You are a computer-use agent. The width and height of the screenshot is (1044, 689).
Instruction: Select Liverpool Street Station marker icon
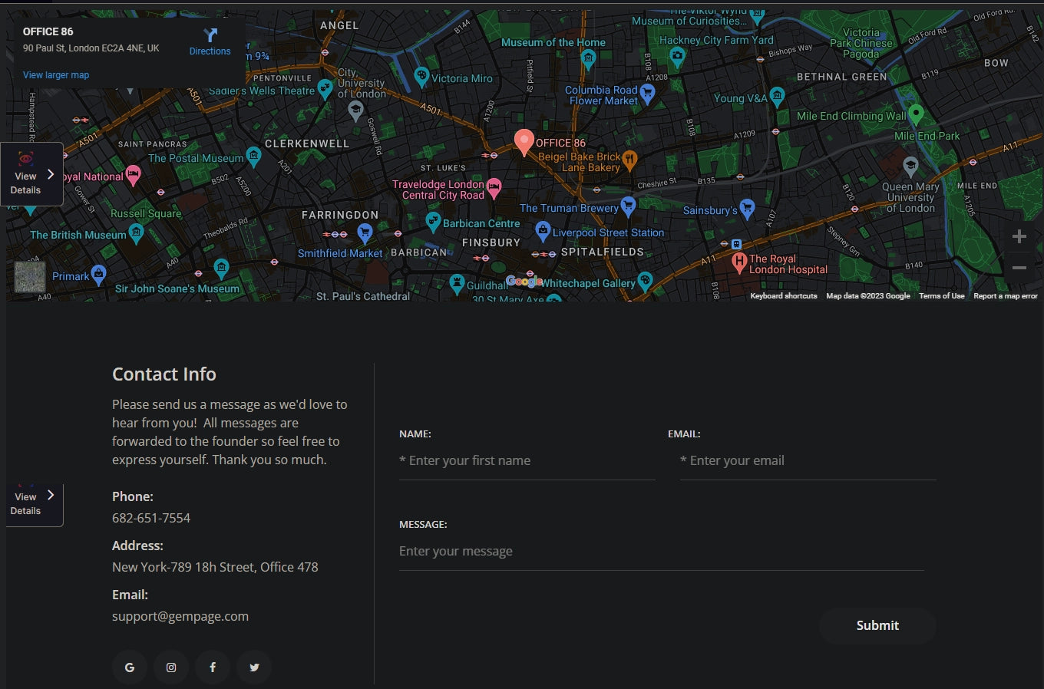click(x=543, y=230)
